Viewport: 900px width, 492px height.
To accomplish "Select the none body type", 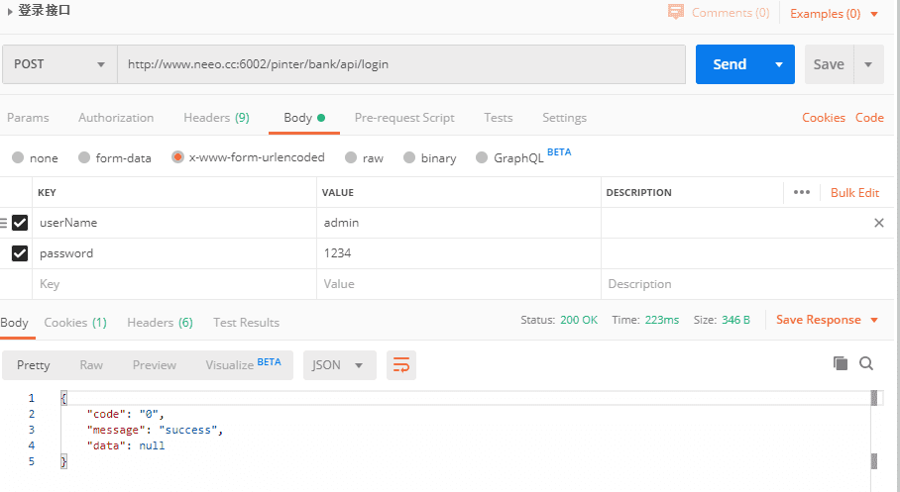I will click(18, 157).
